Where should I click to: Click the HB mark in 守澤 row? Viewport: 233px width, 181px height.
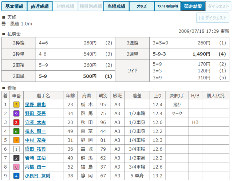[195, 122]
